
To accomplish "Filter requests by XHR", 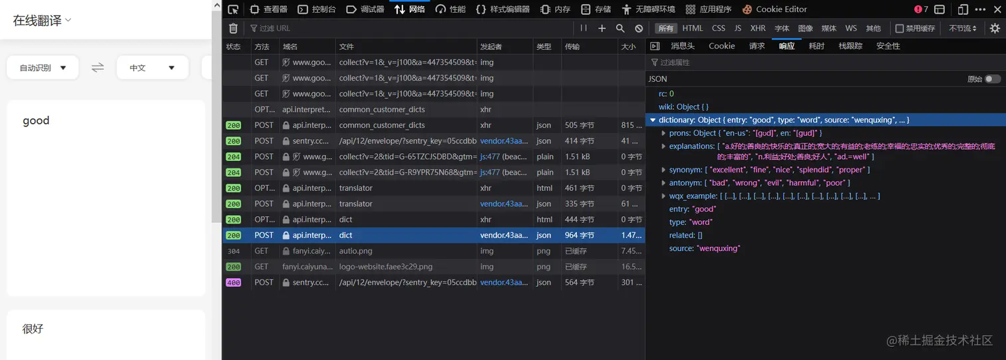I will coord(758,28).
